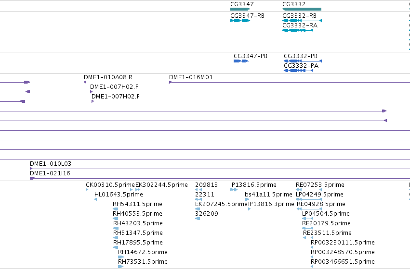
Task: Click the RH14672.5prime EST label
Action: (143, 252)
